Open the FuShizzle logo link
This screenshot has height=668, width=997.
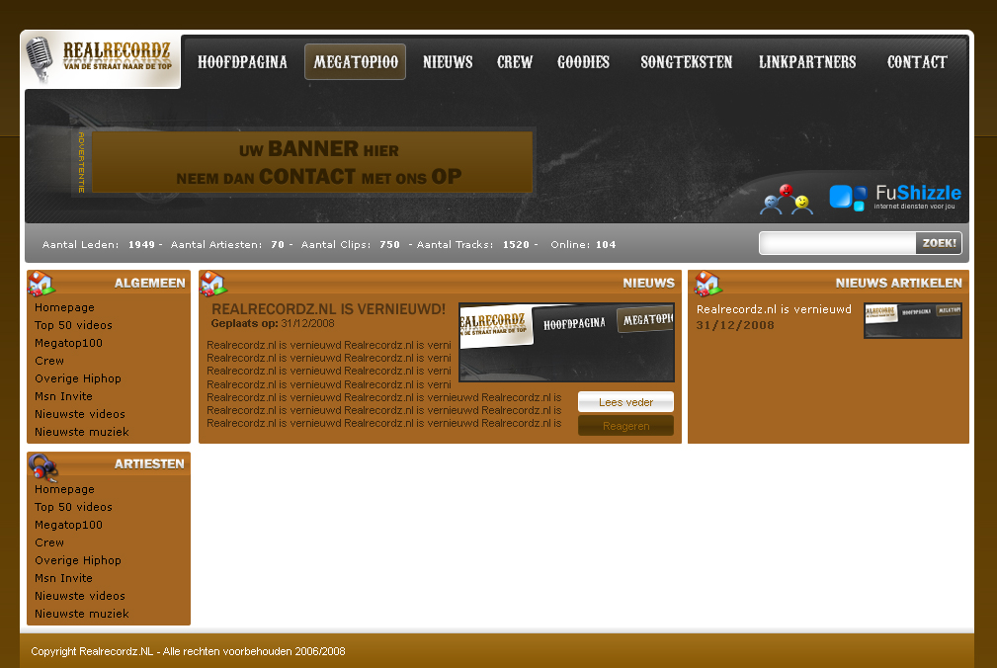click(x=895, y=197)
